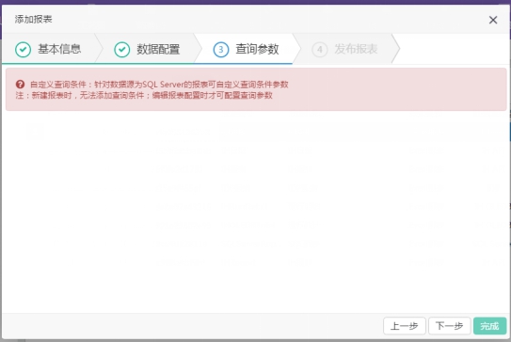Advance with the 下一步 button

click(x=449, y=326)
